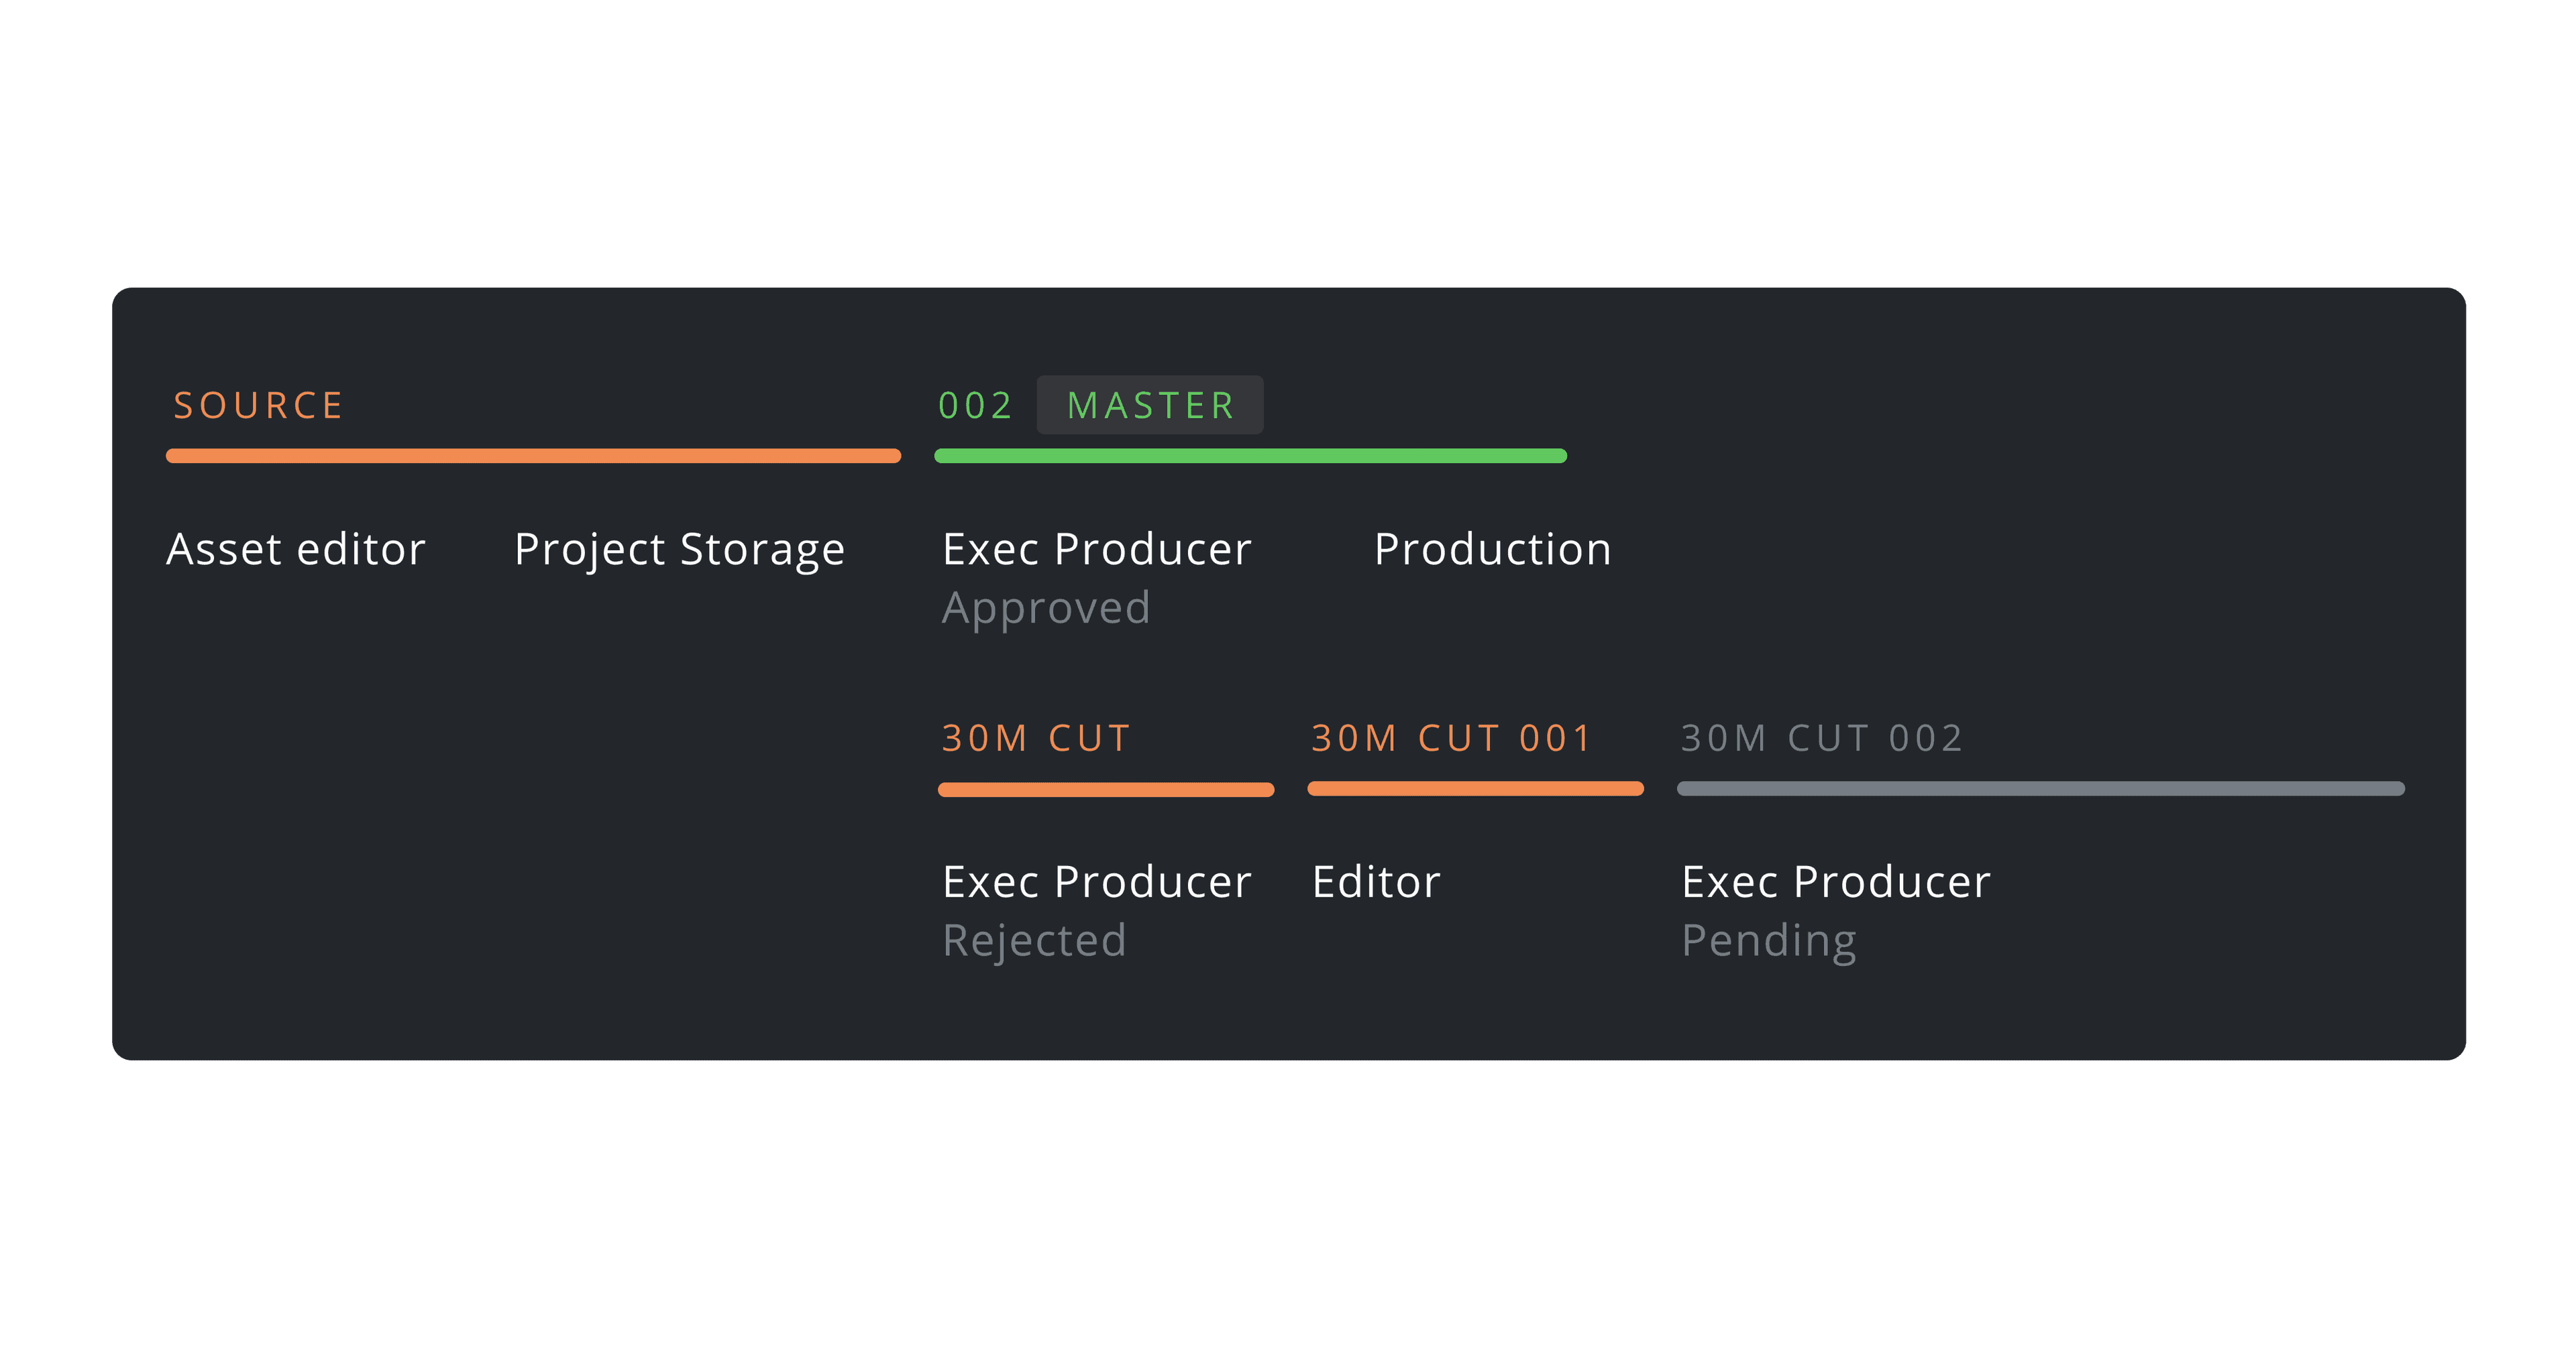The image size is (2576, 1348).
Task: Select the greyed 30M CUT 002 heading
Action: coord(1822,739)
